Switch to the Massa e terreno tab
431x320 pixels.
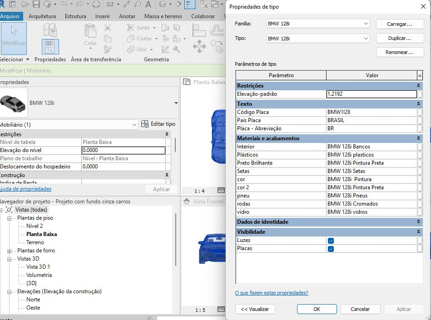click(x=163, y=16)
